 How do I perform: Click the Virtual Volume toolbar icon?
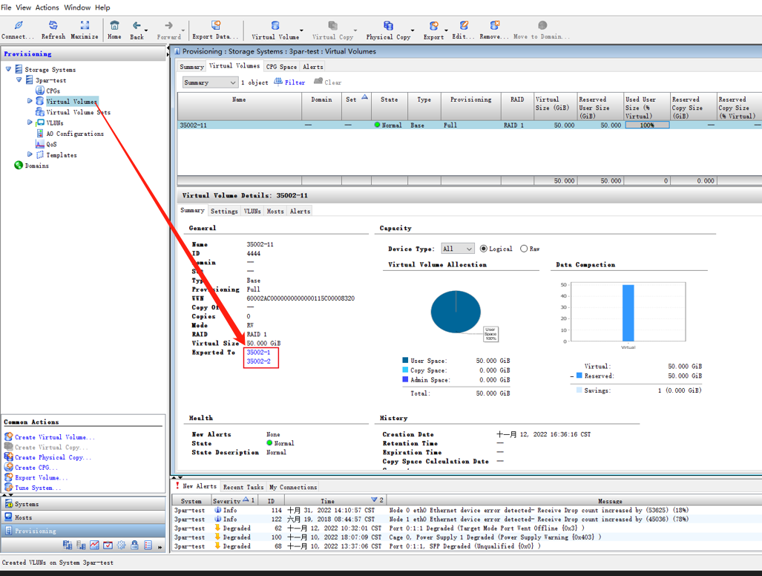click(275, 25)
